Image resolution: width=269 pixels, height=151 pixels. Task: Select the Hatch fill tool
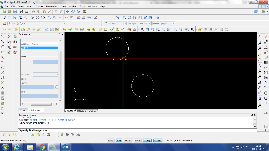[3, 93]
